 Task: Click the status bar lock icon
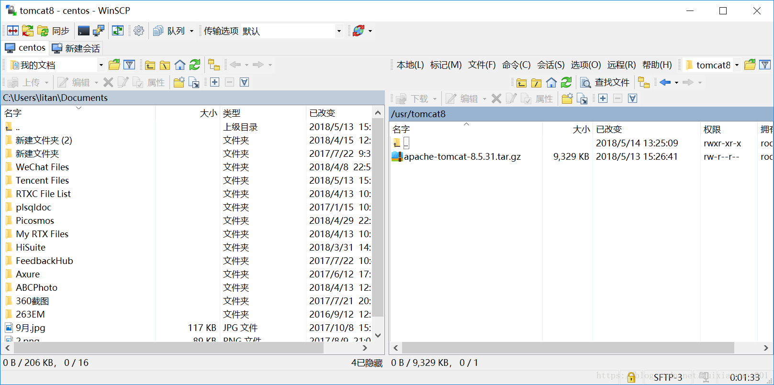point(631,377)
